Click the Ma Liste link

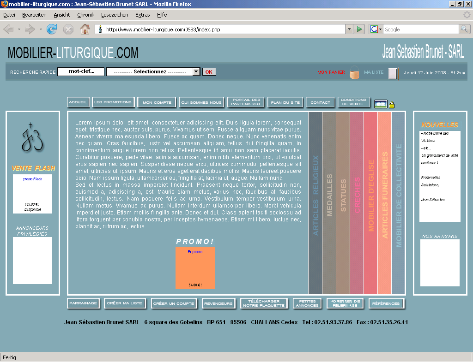374,72
